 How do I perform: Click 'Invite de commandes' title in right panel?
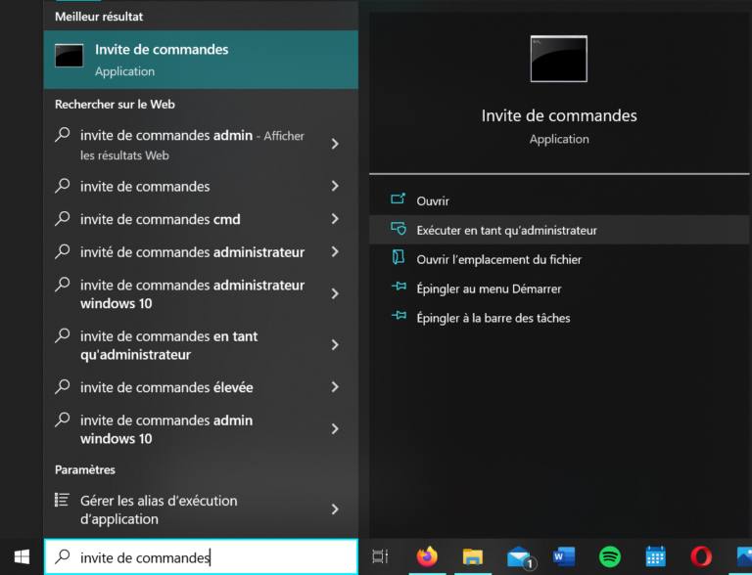(x=559, y=115)
